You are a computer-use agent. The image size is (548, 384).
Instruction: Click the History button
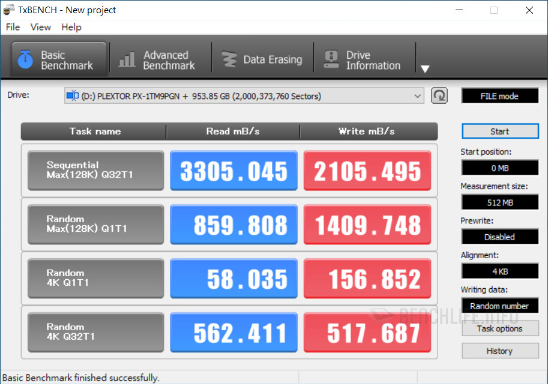pyautogui.click(x=499, y=351)
